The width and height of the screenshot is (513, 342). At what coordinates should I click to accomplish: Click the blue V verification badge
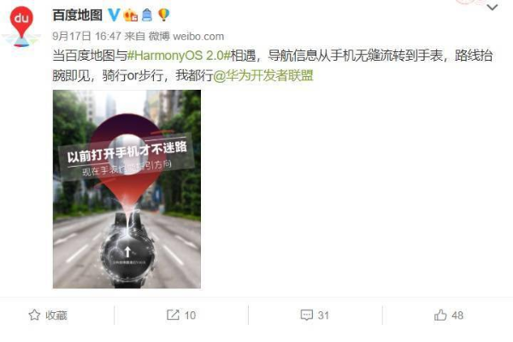coord(115,15)
